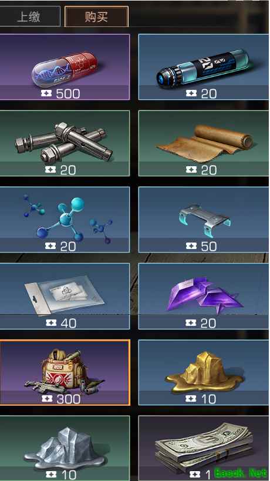Screen dimensions: 270x481
Task: Pick the metal bolts item
Action: pyautogui.click(x=65, y=143)
